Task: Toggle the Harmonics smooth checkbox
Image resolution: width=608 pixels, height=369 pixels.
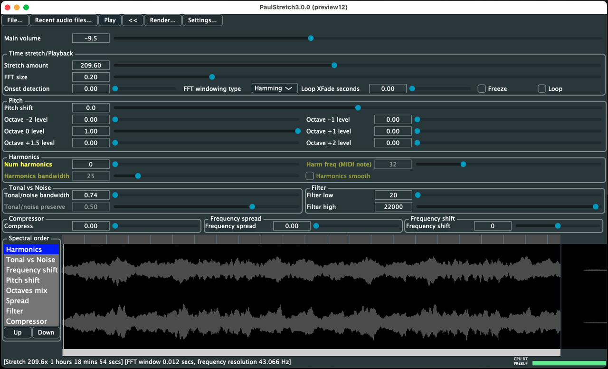Action: tap(310, 176)
